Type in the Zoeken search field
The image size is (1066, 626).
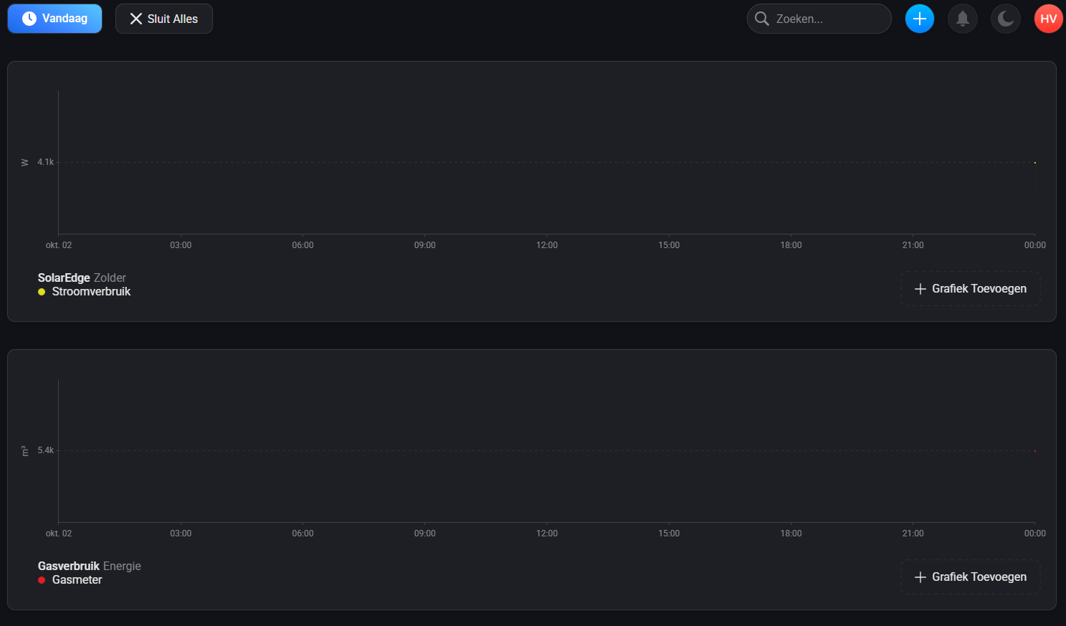tap(829, 19)
